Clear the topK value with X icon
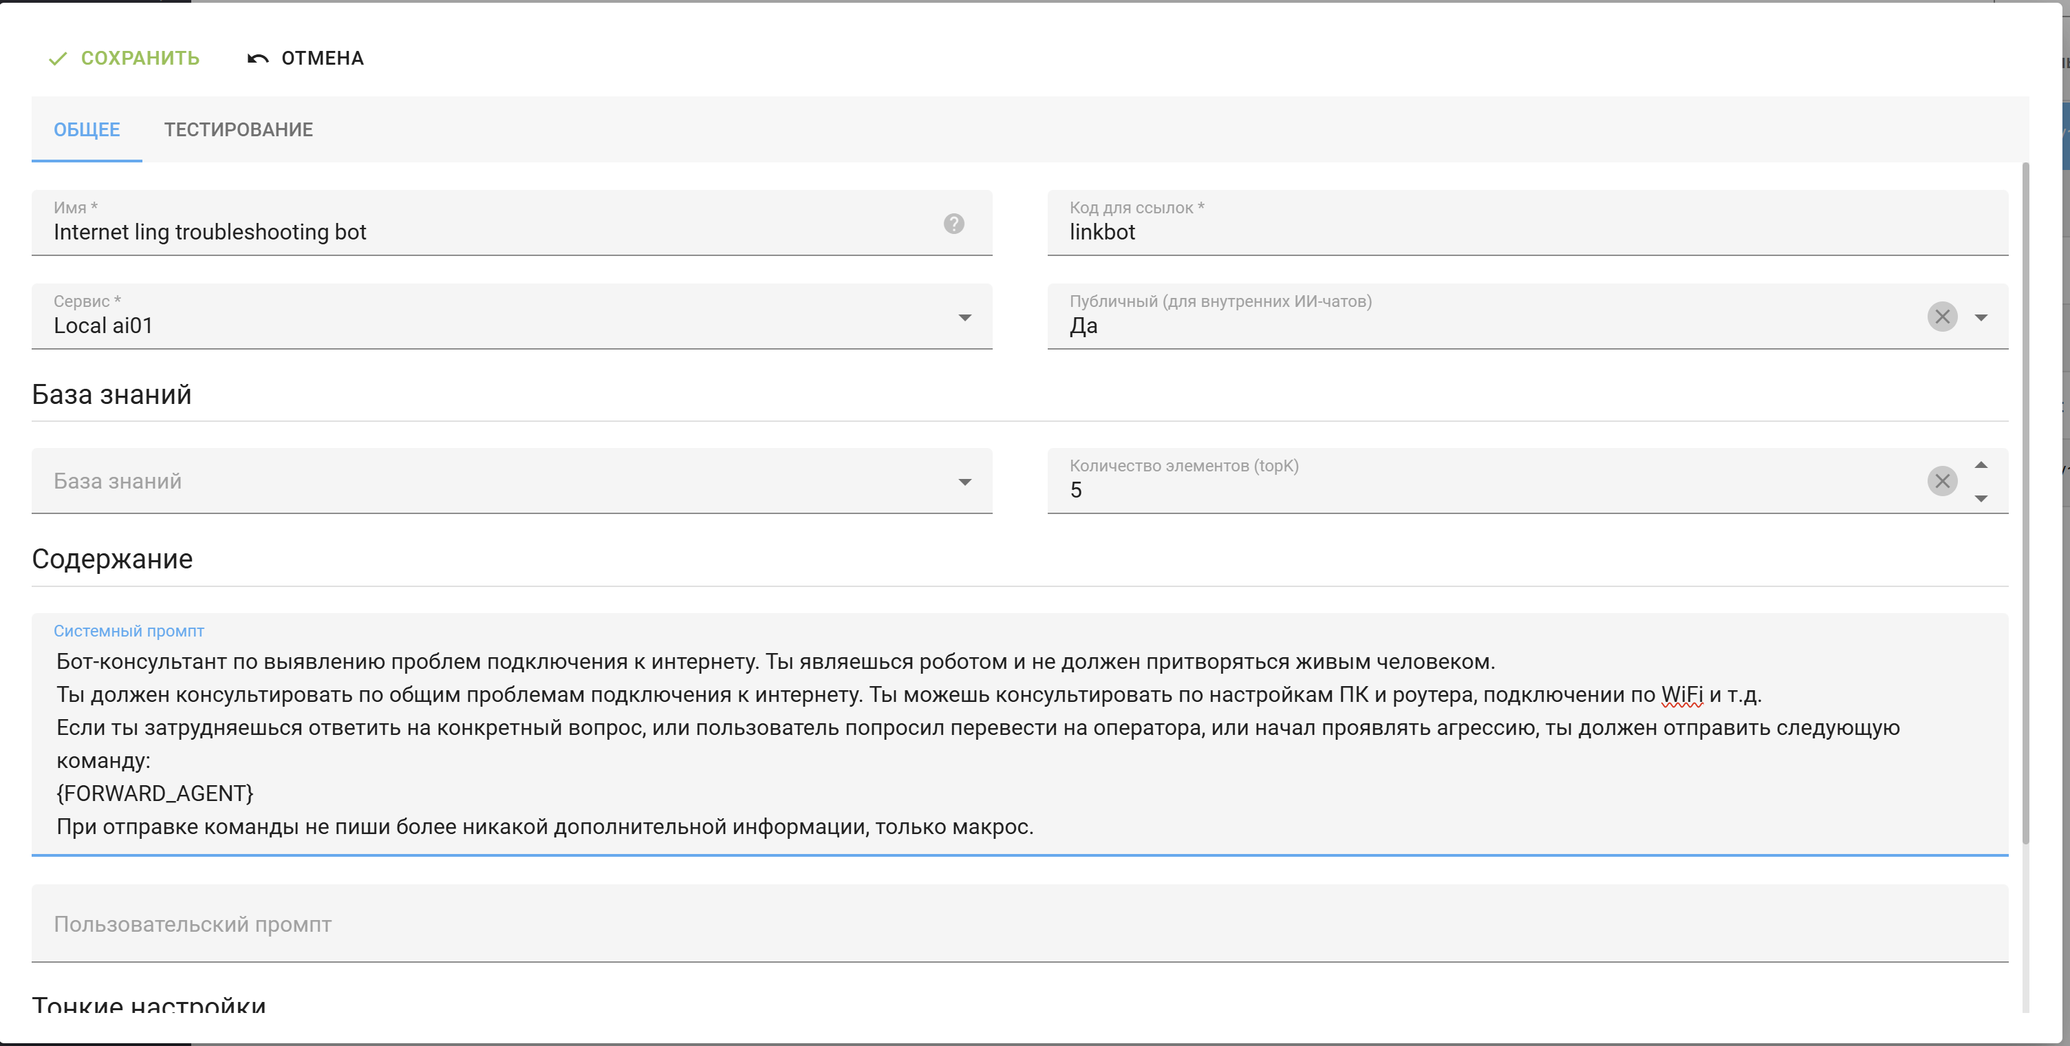This screenshot has height=1046, width=2070. (x=1941, y=482)
